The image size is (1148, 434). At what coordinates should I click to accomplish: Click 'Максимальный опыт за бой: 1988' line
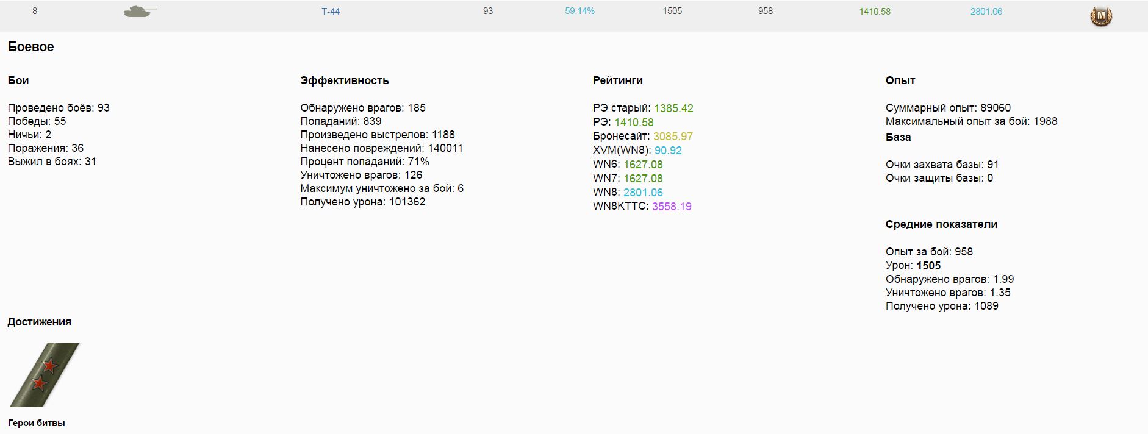[972, 121]
